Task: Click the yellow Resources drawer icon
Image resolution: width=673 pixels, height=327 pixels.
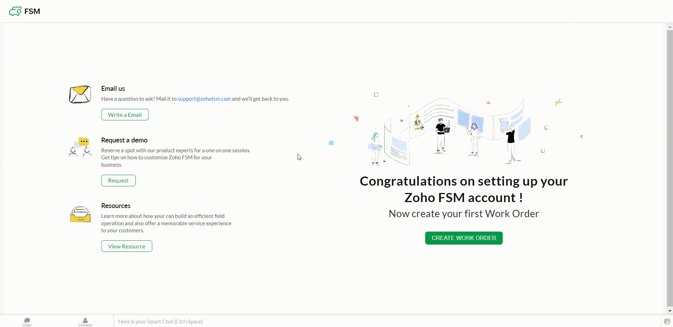Action: coord(80,214)
